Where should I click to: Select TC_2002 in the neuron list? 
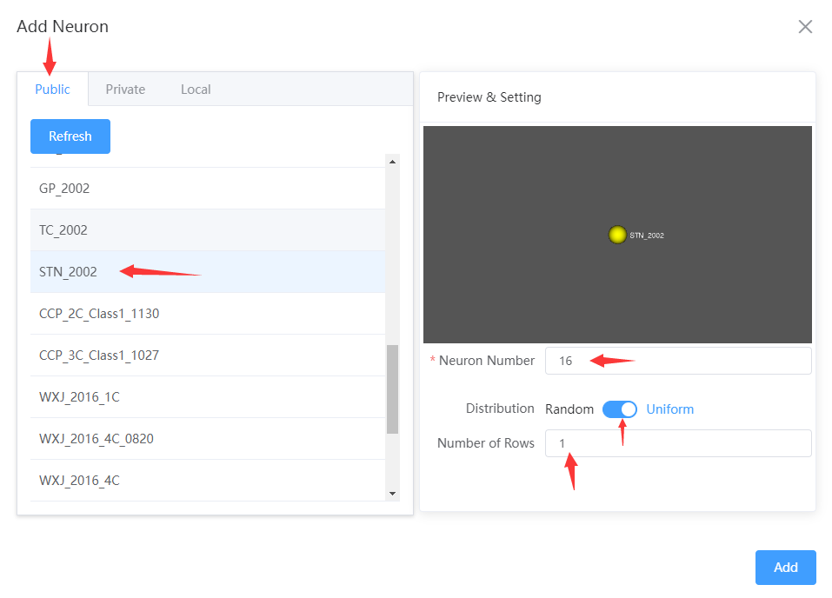(208, 229)
